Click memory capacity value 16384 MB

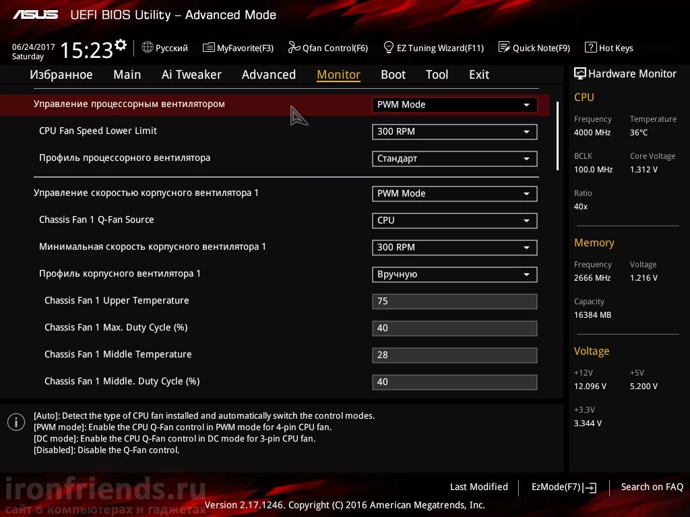pos(592,315)
